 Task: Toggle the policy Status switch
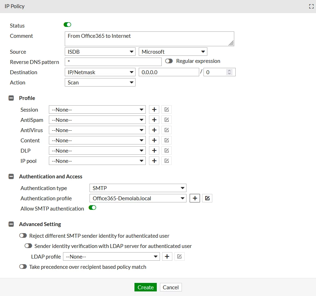coord(68,25)
